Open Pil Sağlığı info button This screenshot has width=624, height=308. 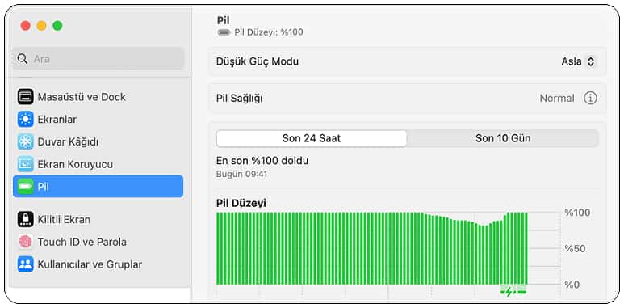coord(590,98)
